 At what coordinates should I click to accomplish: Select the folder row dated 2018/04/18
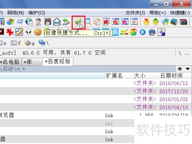(96, 107)
